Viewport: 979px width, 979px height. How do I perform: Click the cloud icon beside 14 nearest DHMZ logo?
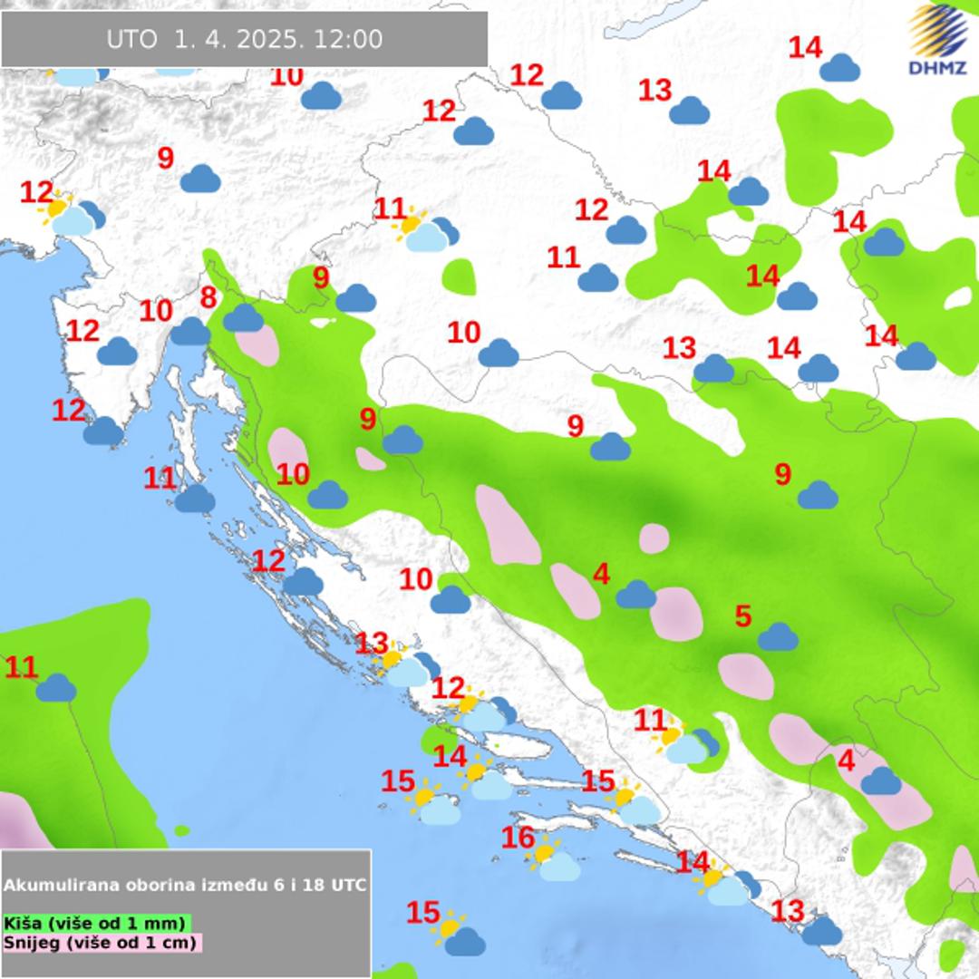839,68
